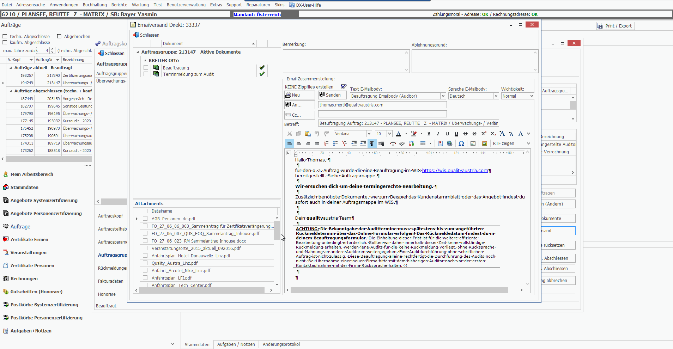Apply subscript formatting
This screenshot has height=349, width=673.
click(x=493, y=134)
